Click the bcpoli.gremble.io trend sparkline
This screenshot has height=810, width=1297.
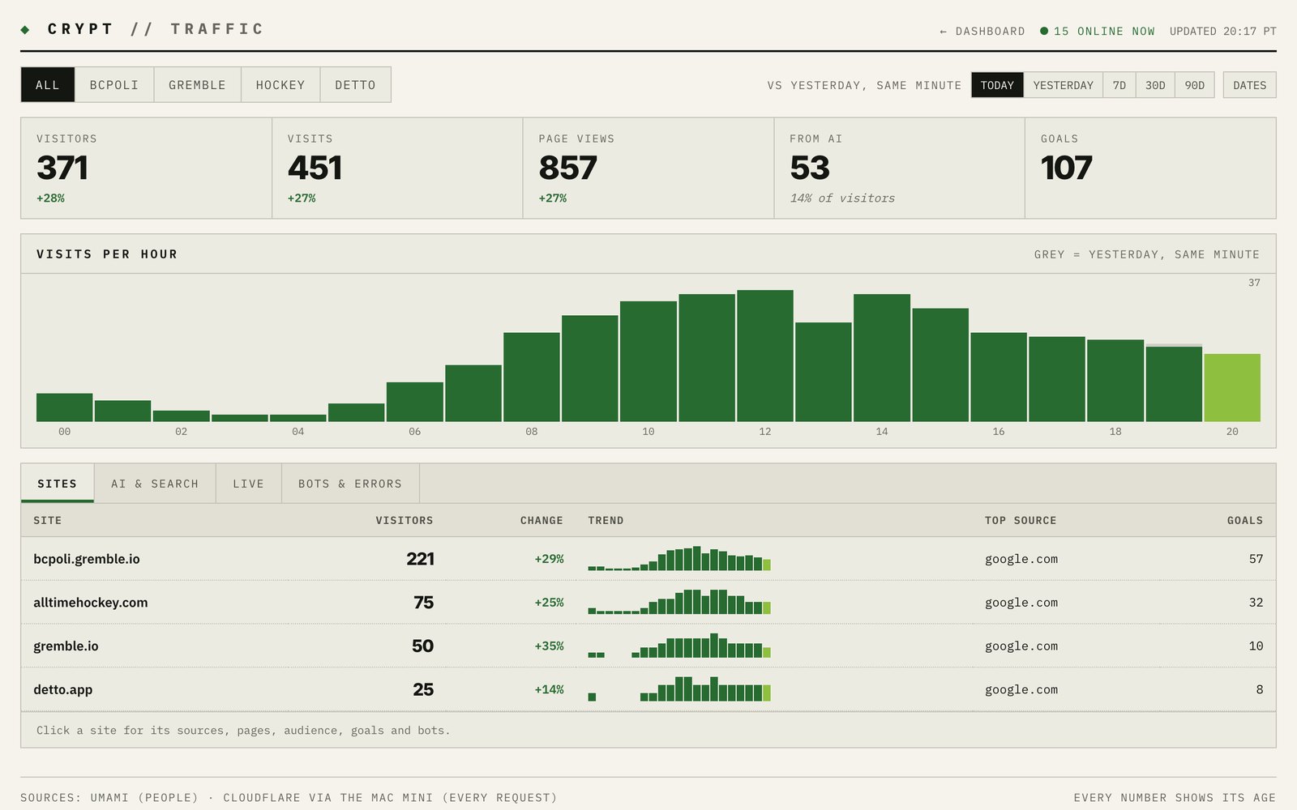679,559
